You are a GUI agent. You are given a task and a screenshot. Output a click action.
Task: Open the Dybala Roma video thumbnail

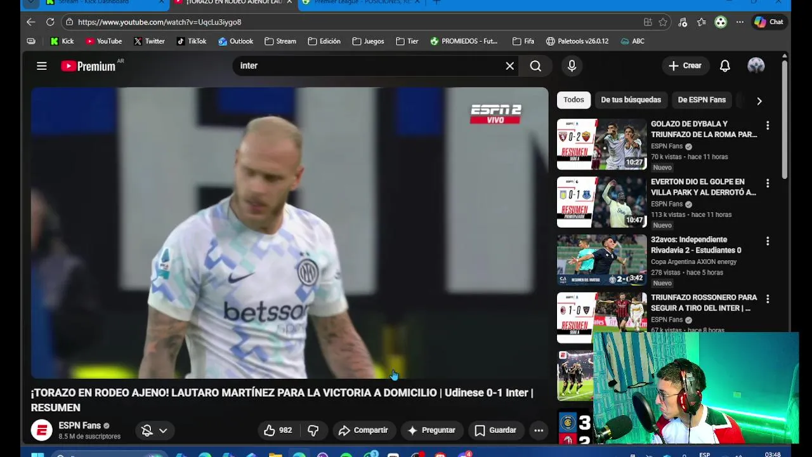[602, 144]
